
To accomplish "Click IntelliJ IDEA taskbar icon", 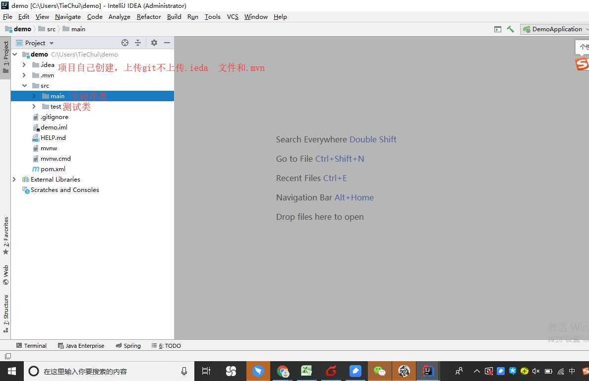I will [428, 371].
